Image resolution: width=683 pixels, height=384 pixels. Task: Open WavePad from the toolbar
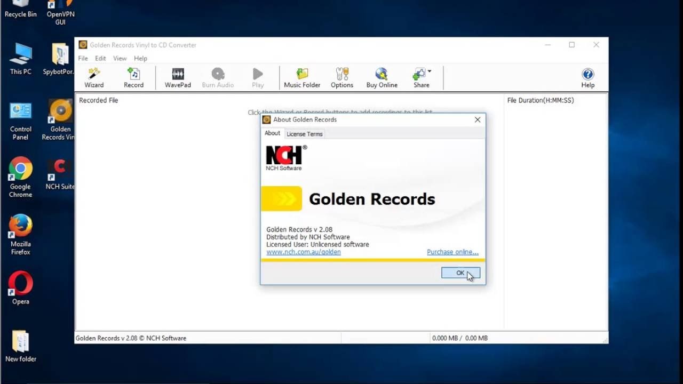(x=178, y=78)
